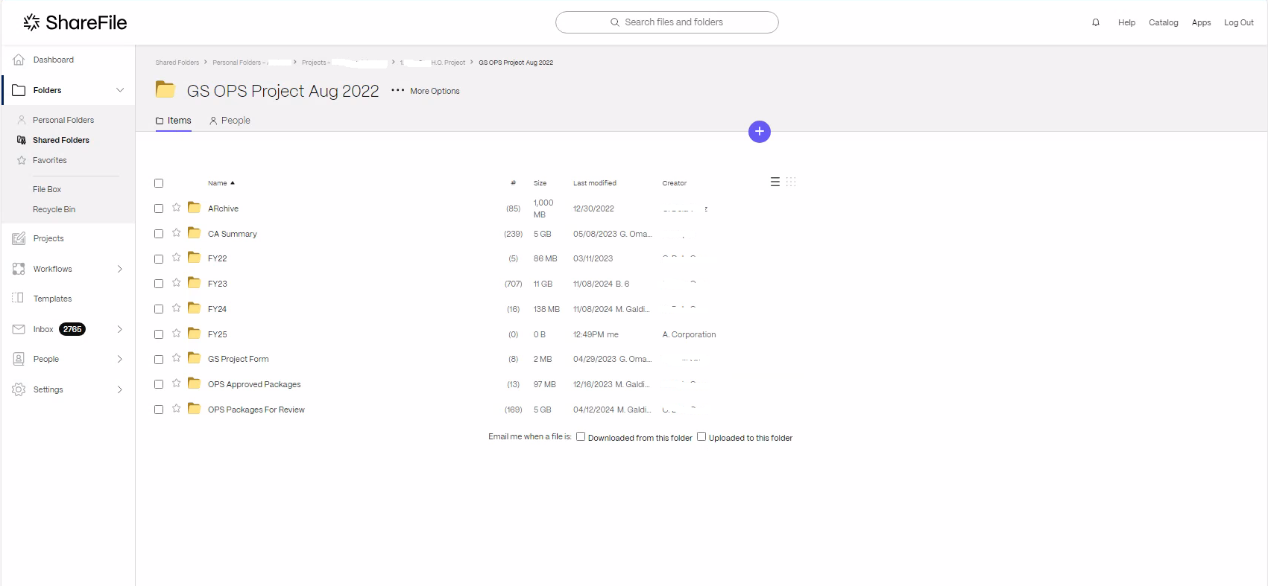Click the Inbox envelope icon
The image size is (1268, 586).
click(x=19, y=329)
